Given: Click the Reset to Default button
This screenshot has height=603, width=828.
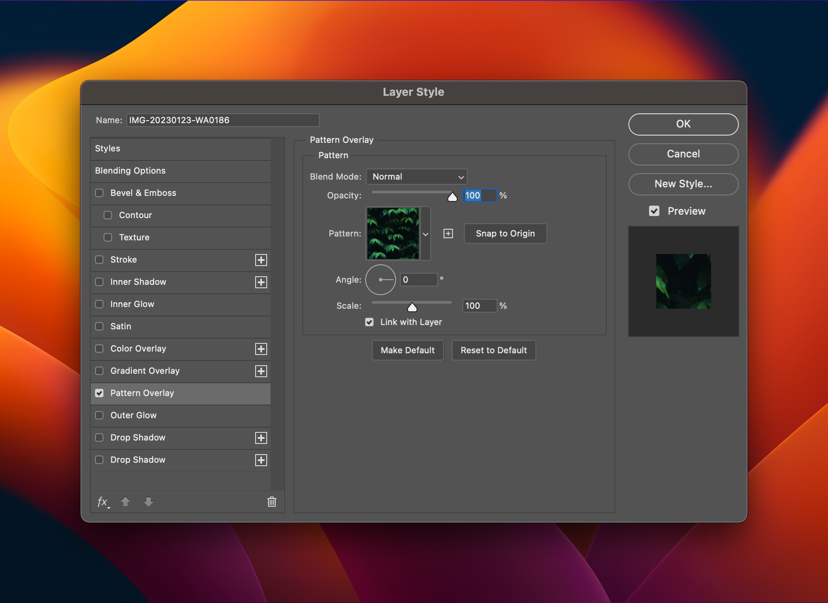Looking at the screenshot, I should coord(494,350).
